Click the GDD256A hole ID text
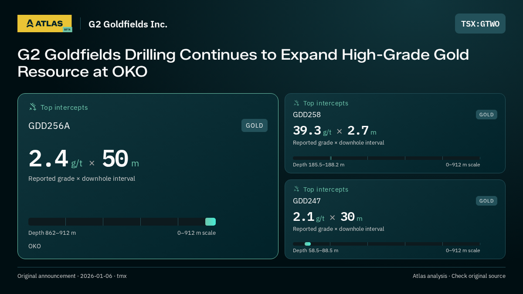Screen dimensions: 523x294 pyautogui.click(x=49, y=126)
